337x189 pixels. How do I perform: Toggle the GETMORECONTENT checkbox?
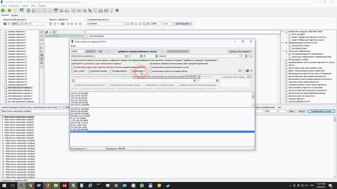tap(89, 71)
